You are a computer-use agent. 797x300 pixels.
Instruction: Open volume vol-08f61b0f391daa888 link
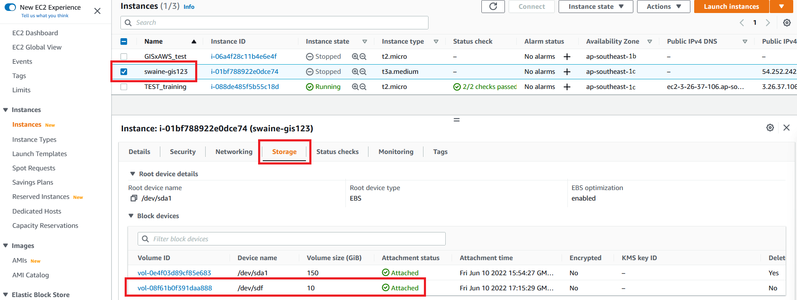(x=175, y=288)
